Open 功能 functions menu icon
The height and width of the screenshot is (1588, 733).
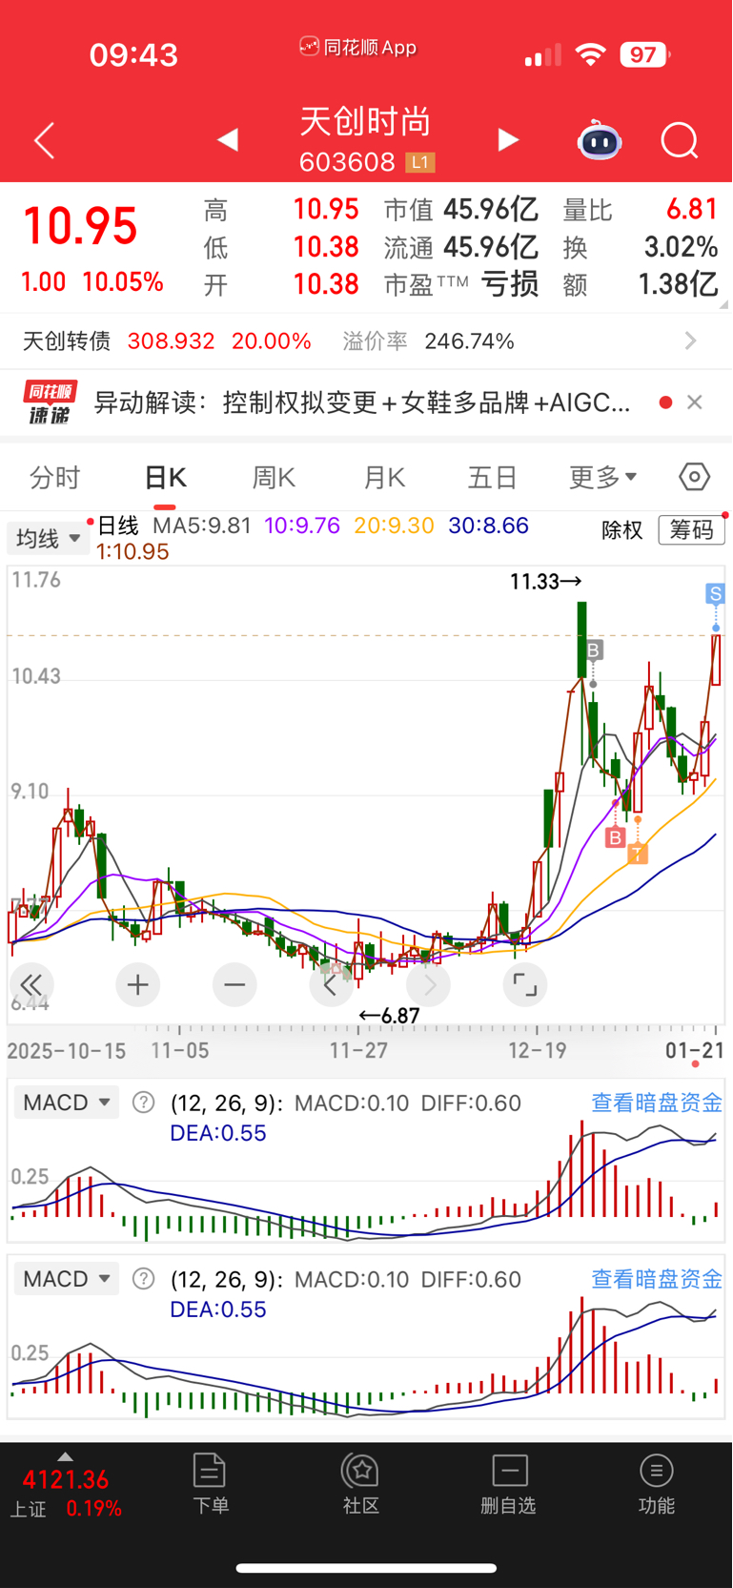[656, 1484]
